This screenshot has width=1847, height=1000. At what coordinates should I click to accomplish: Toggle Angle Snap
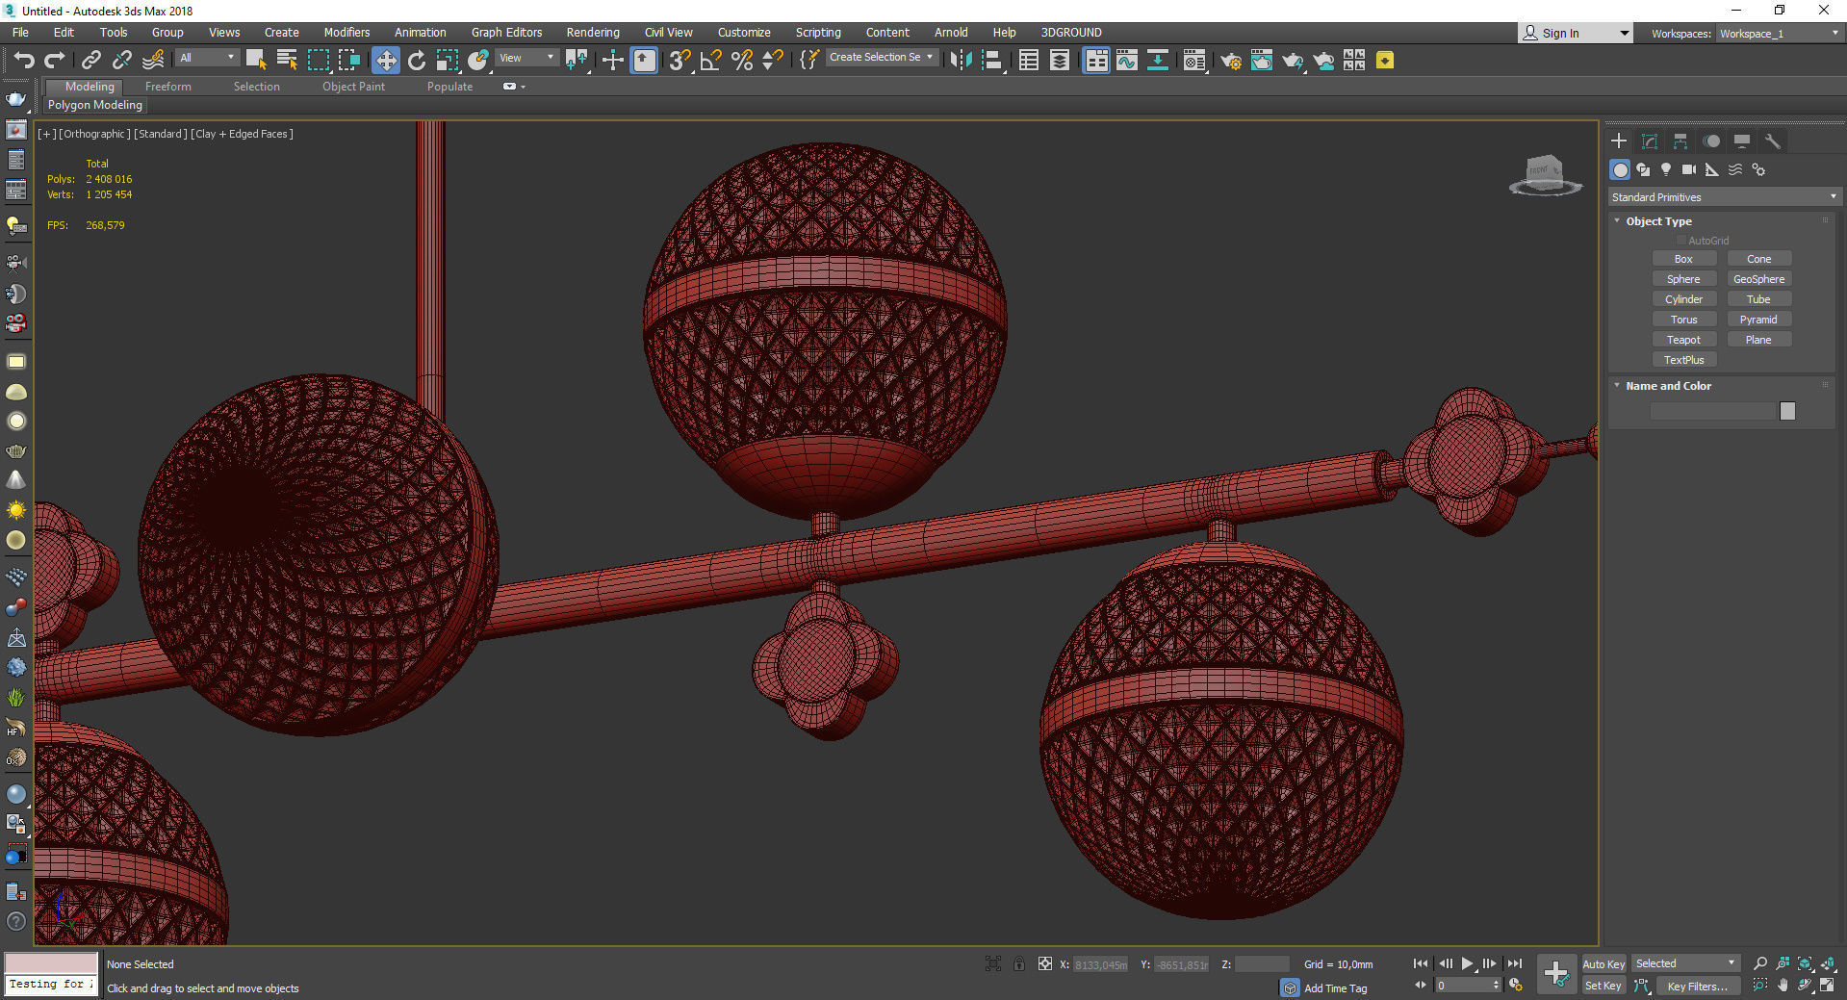tap(710, 61)
